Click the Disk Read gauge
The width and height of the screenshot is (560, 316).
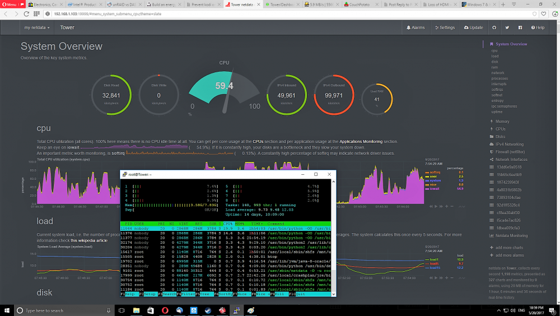(x=111, y=95)
